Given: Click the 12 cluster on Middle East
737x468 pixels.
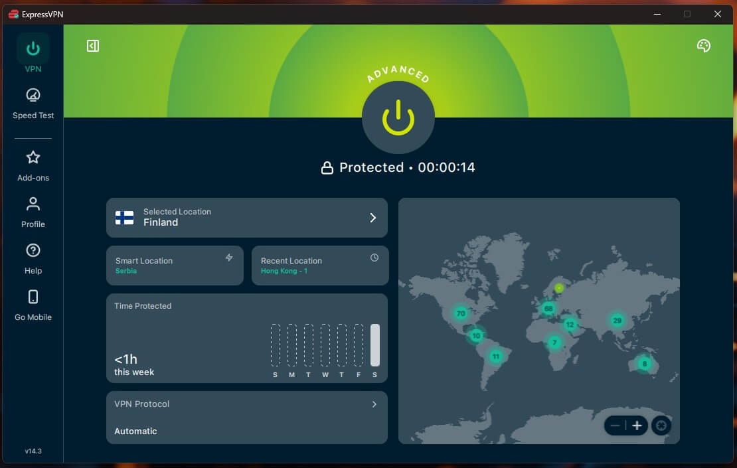Looking at the screenshot, I should (570, 324).
